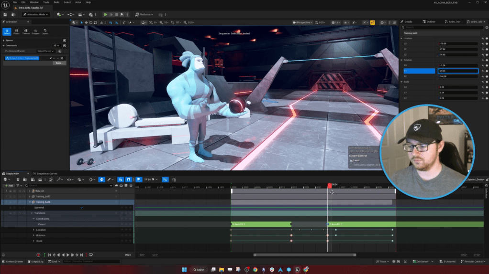Click the red playhead marker at frame 0024
Screen dimensions: 489x274
click(x=329, y=185)
